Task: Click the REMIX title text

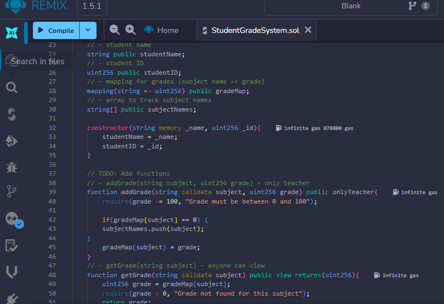Action: 49,6
